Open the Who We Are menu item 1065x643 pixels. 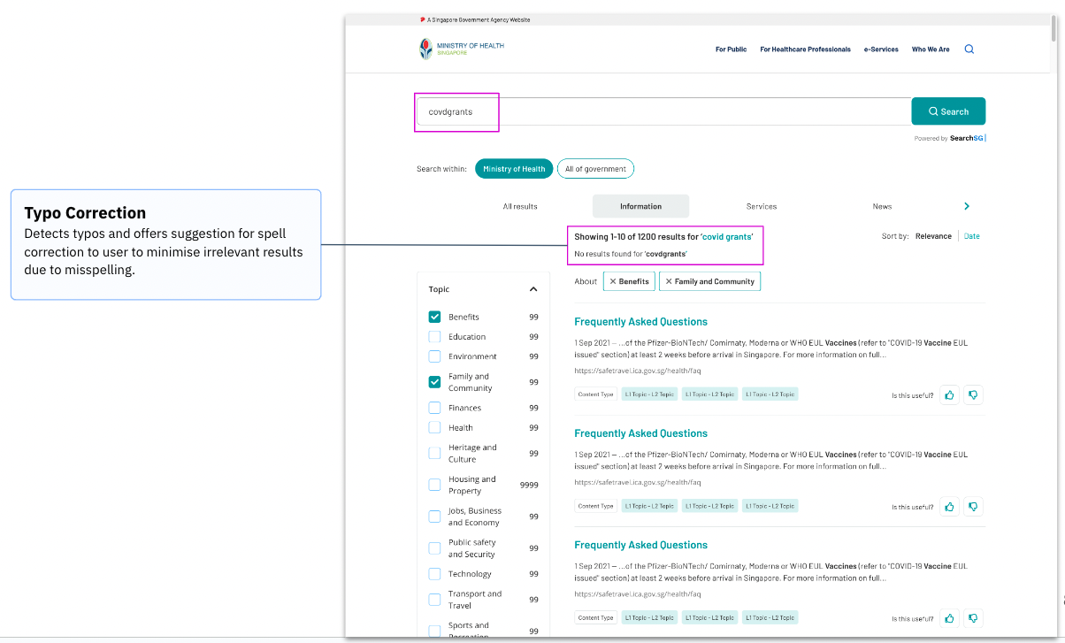tap(930, 50)
